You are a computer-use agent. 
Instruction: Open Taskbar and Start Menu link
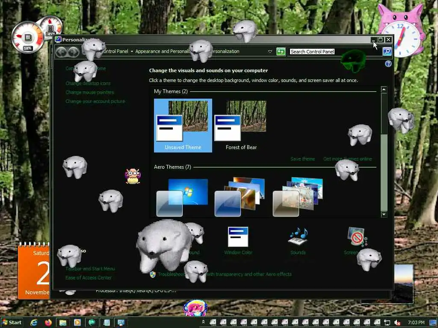pyautogui.click(x=90, y=269)
